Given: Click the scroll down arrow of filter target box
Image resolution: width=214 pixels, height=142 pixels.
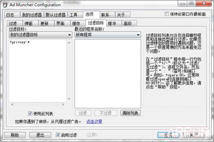Looking at the screenshot, I should point(69,99).
